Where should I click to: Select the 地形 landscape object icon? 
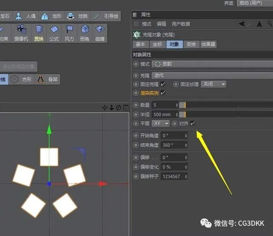[x=44, y=16]
